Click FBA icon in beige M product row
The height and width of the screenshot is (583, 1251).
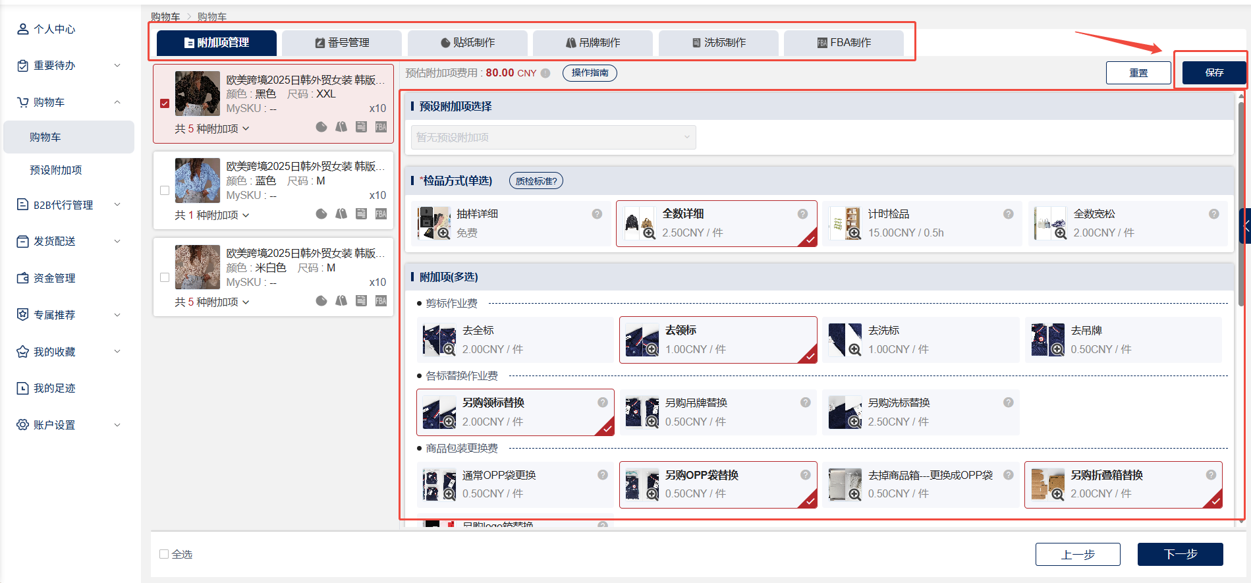pyautogui.click(x=381, y=300)
